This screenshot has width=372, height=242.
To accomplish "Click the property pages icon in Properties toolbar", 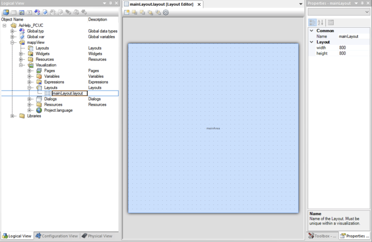I will point(331,22).
